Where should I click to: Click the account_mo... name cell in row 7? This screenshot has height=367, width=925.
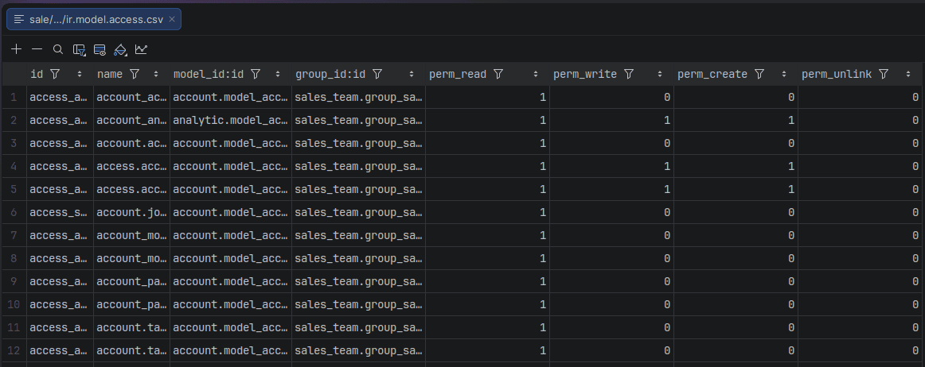(x=131, y=235)
